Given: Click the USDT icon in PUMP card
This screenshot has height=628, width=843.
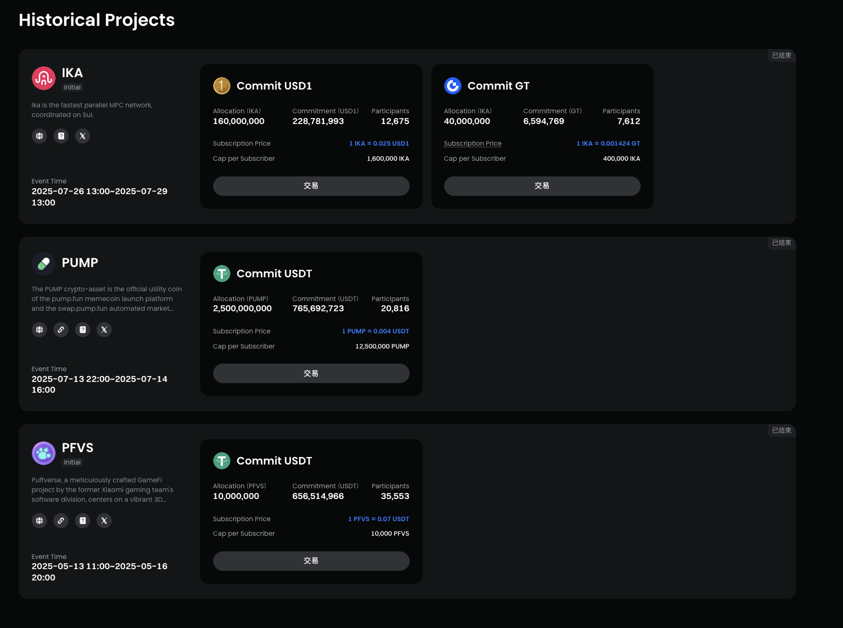Looking at the screenshot, I should pyautogui.click(x=222, y=274).
